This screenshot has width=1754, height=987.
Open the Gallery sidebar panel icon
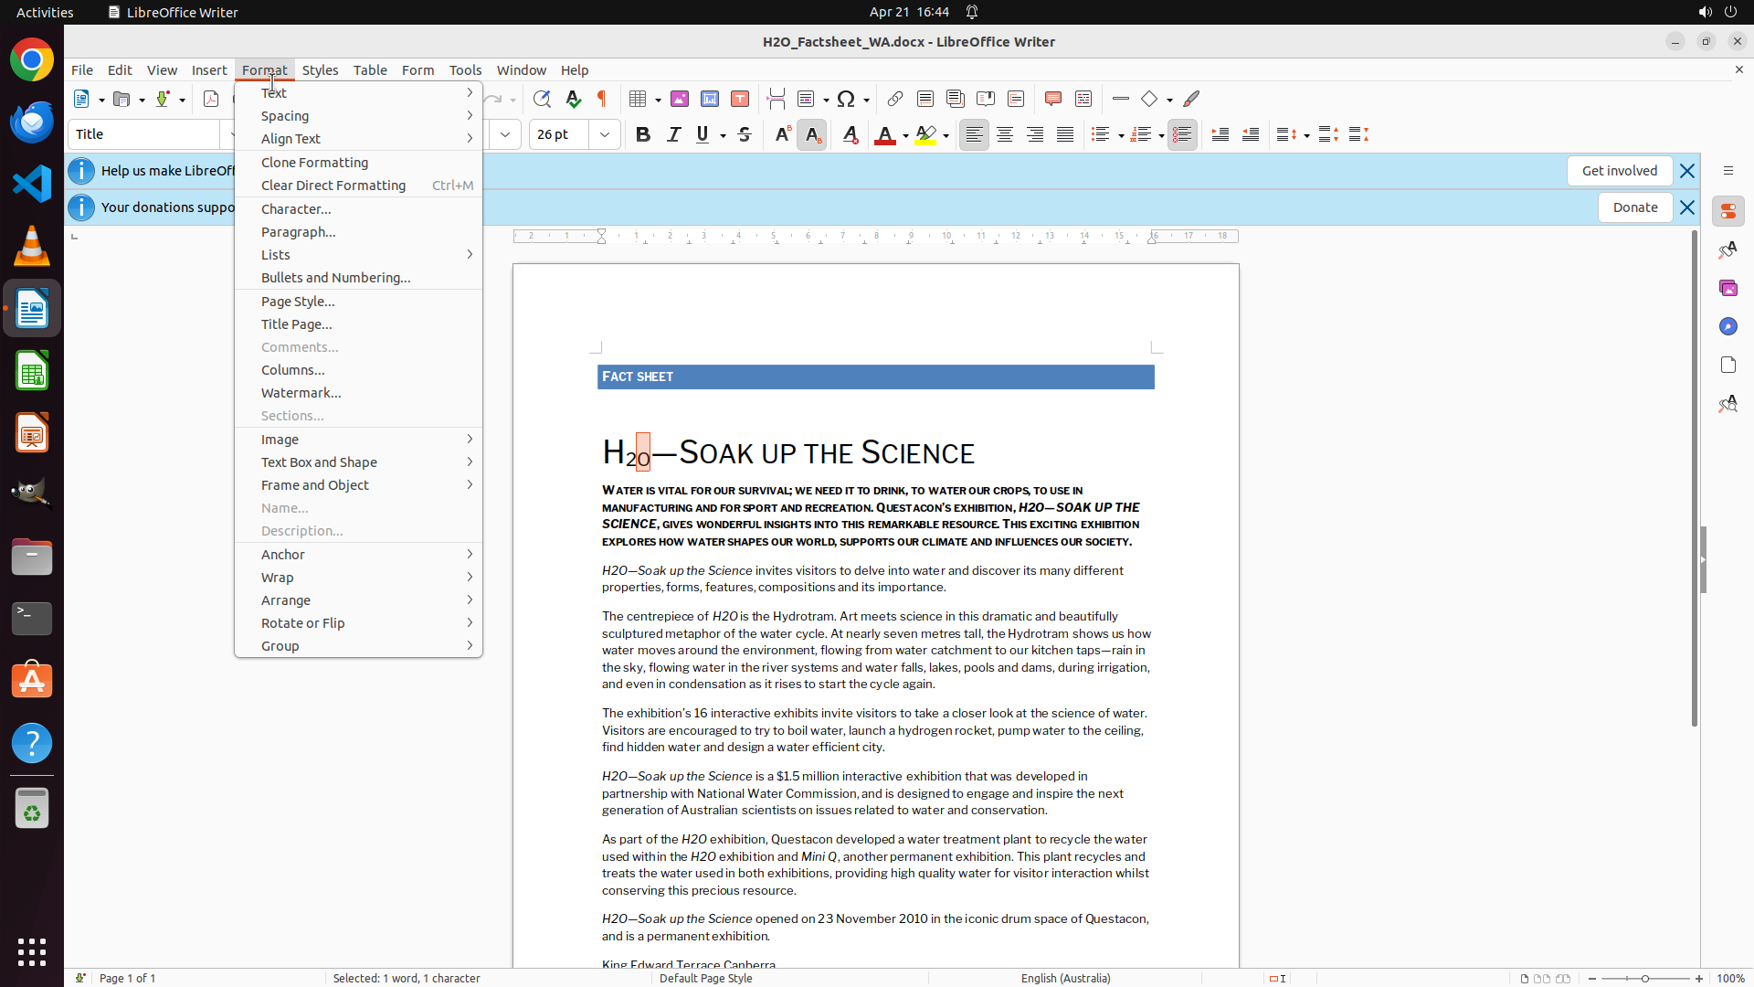[x=1728, y=288]
